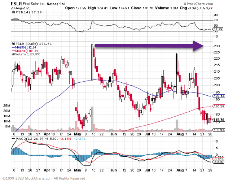Click the RSI indicator icon before 'RSI(14)'
This screenshot has width=246, height=190.
[x=13, y=12]
